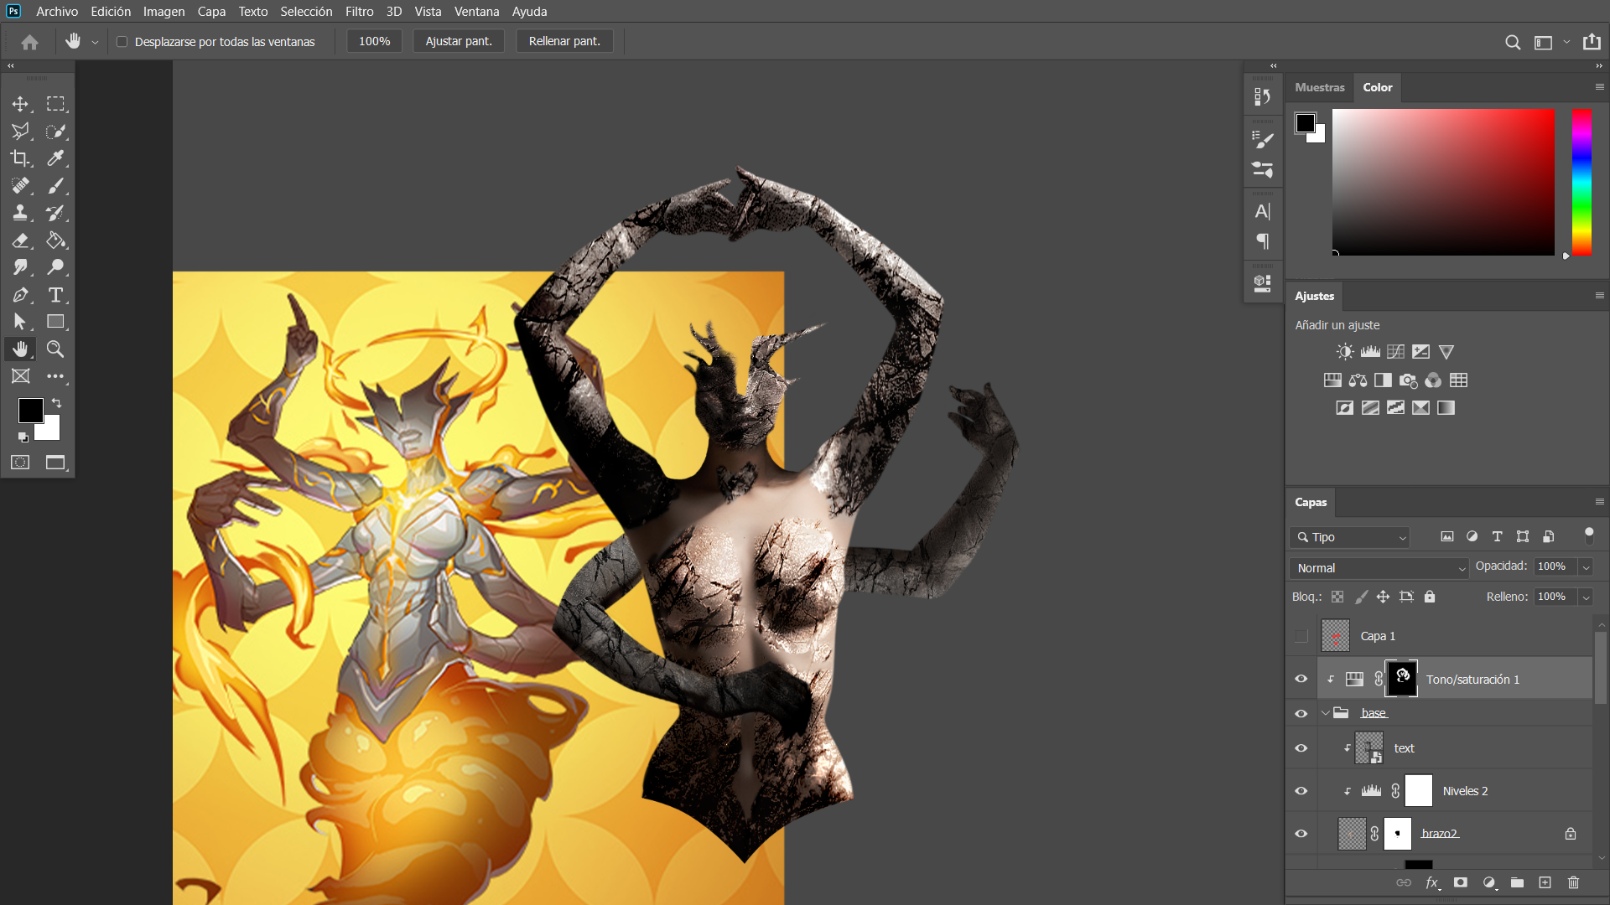The width and height of the screenshot is (1610, 905).
Task: Hide the Niveles 2 layer
Action: 1301,791
